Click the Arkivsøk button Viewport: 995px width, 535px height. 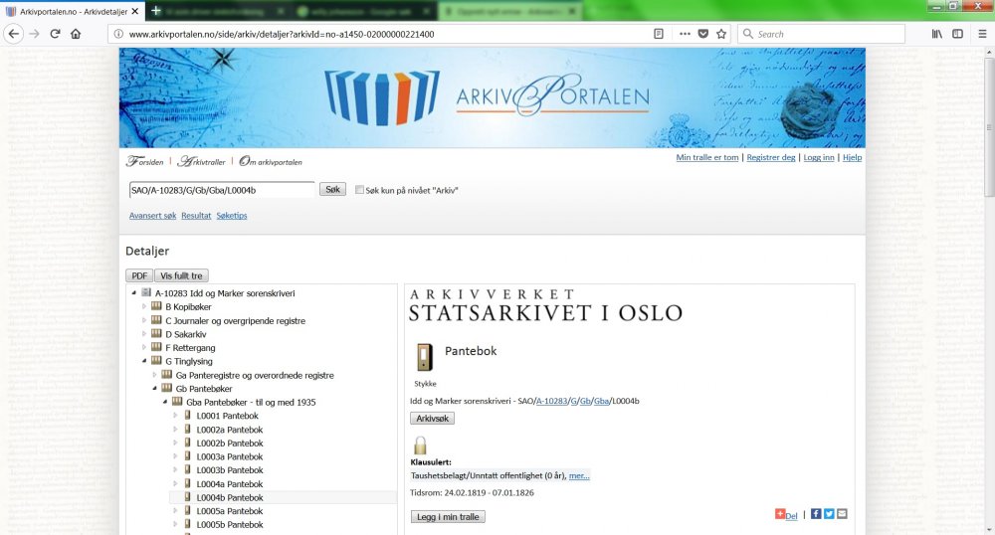432,419
